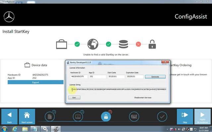
Task: Click the padlock StartKey step icon
Action: coord(152,44)
